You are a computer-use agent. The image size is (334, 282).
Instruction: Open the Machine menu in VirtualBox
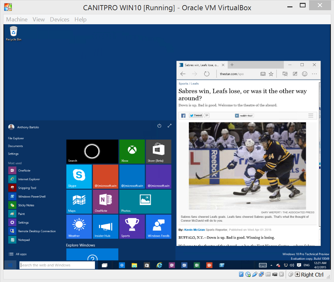(17, 19)
